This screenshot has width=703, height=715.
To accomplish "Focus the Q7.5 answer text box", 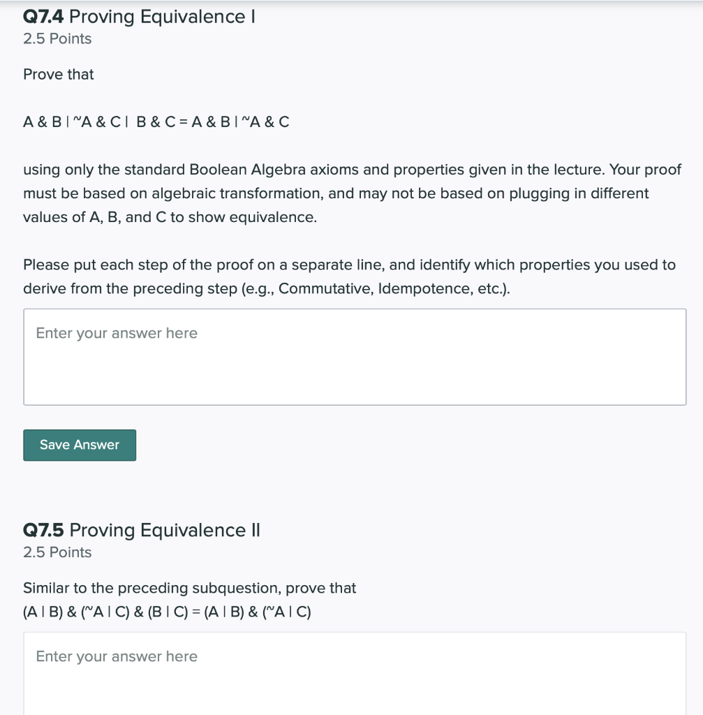I will click(355, 673).
